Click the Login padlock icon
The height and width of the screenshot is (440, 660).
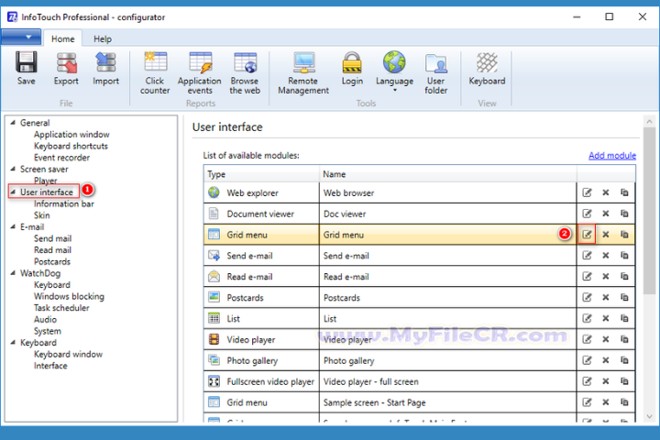click(x=352, y=62)
